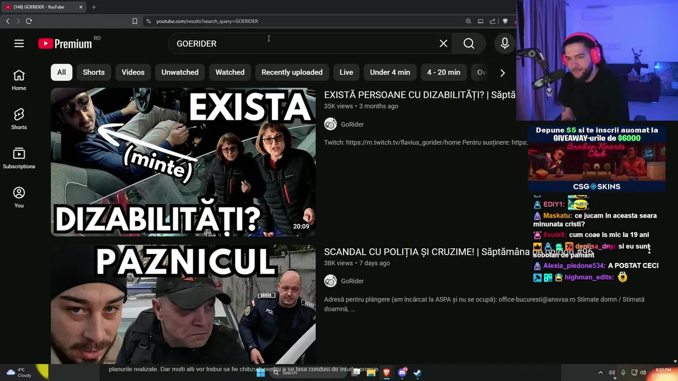Open Windows Start menu

(x=261, y=373)
